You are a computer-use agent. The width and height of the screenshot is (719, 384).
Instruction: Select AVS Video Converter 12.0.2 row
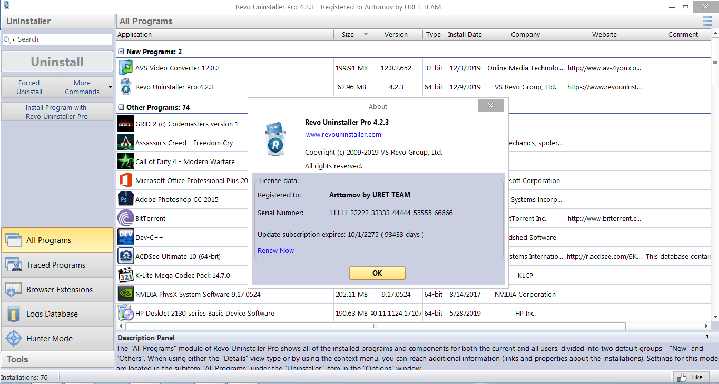click(x=413, y=68)
